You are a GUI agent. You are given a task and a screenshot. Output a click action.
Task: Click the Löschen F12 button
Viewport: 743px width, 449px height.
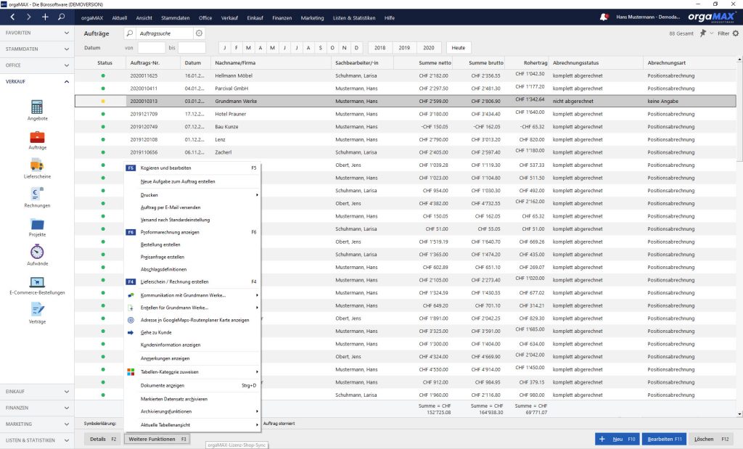point(711,439)
